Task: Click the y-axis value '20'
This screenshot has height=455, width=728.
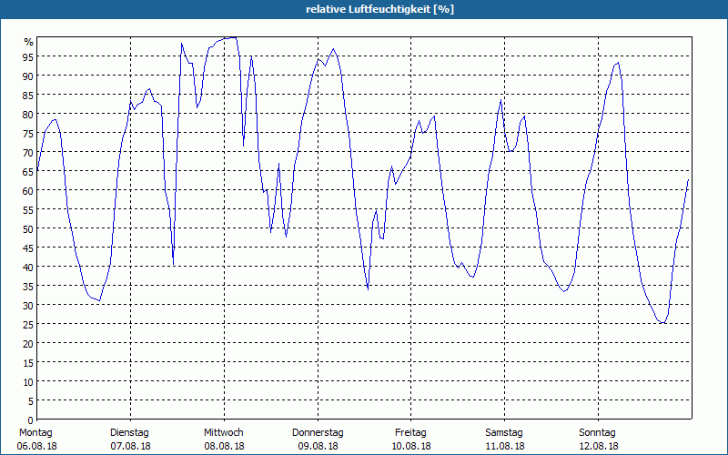Action: [x=28, y=344]
